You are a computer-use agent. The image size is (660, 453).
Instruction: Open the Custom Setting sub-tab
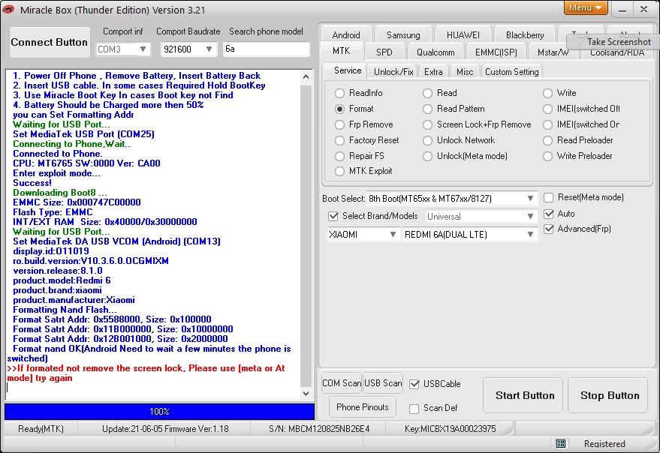[512, 72]
